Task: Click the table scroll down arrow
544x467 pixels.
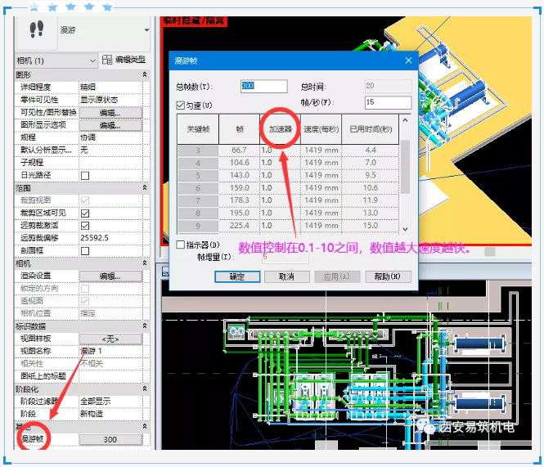Action: coord(405,229)
